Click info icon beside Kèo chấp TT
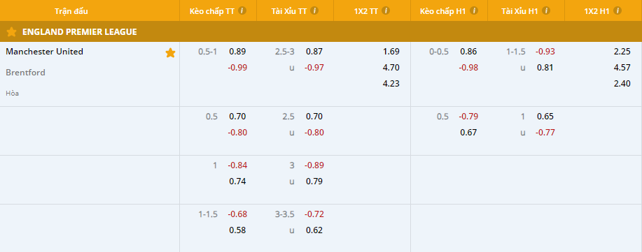 coord(242,10)
